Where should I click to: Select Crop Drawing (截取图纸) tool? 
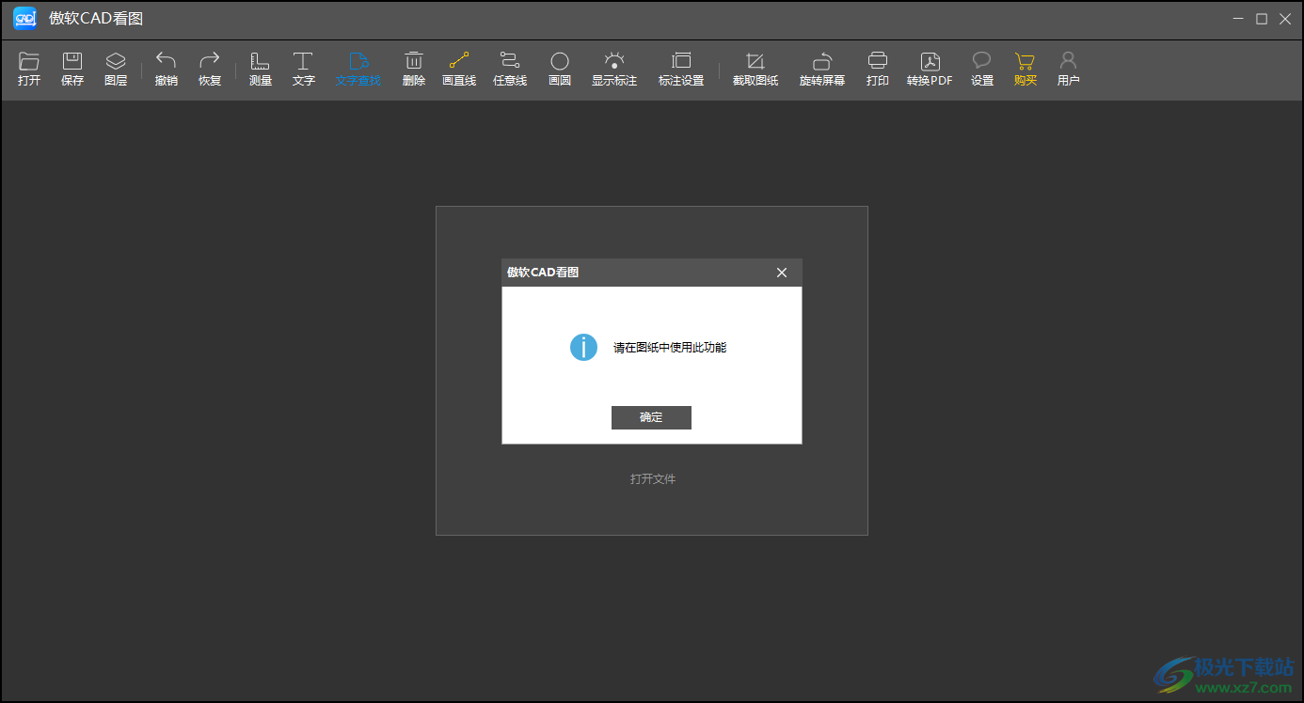click(x=755, y=62)
